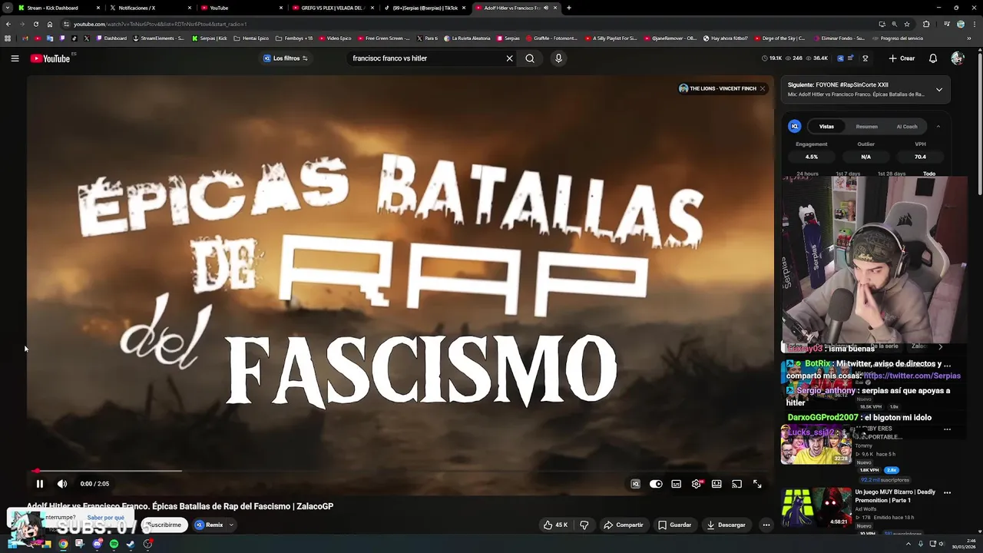Screen dimensions: 983x553
Task: Expand the Siguiente playlist panel chevron
Action: coord(938,90)
